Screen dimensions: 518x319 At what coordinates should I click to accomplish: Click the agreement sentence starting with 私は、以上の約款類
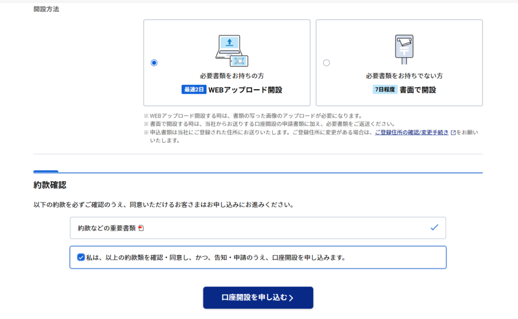tap(215, 257)
